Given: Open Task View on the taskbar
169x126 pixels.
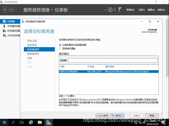Looking at the screenshot, I should tap(22, 122).
